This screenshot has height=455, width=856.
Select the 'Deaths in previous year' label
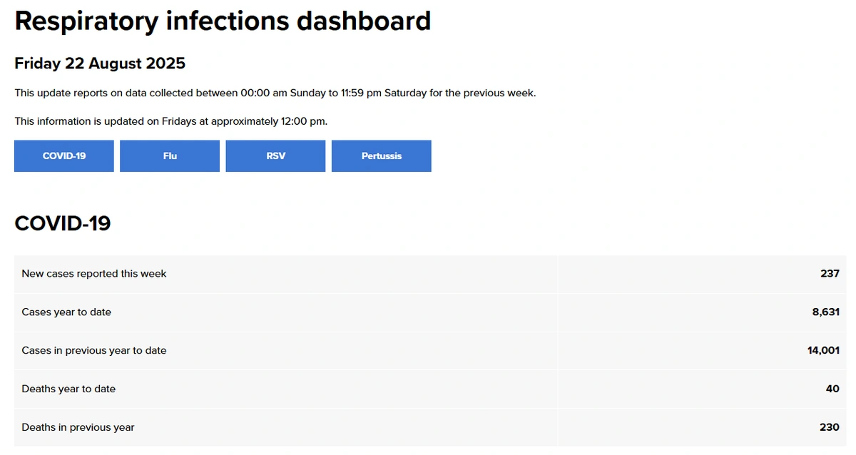(78, 428)
